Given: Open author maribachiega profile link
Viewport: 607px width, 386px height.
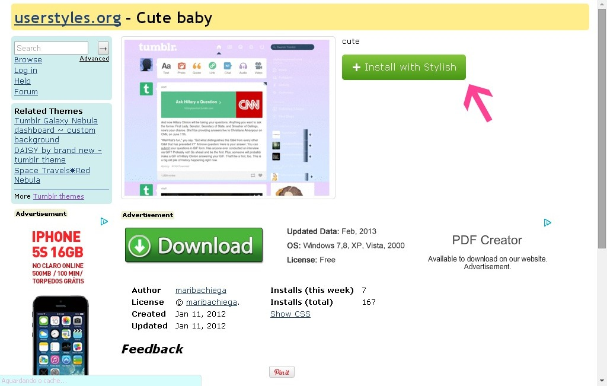Looking at the screenshot, I should point(200,291).
